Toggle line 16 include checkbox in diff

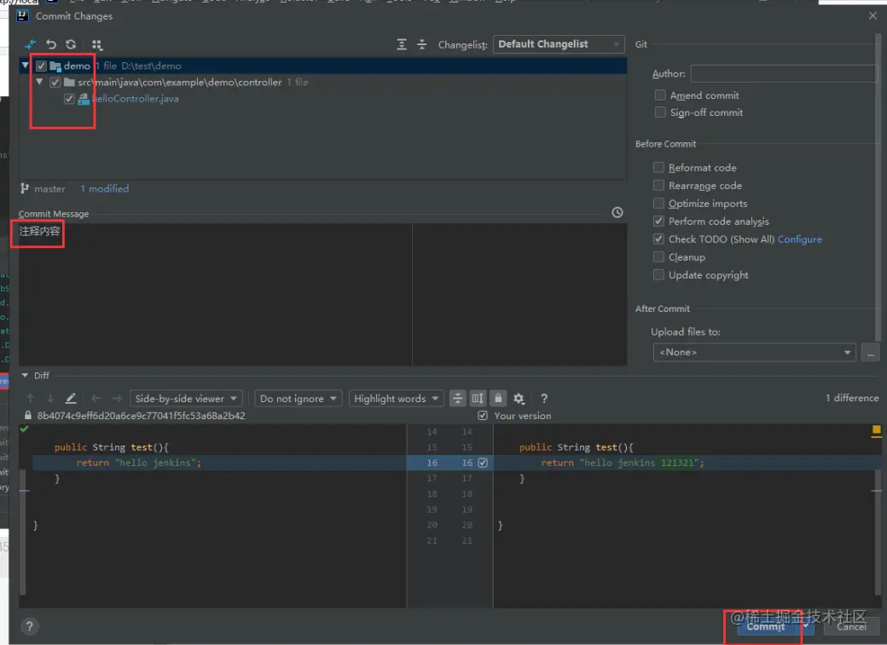[483, 463]
